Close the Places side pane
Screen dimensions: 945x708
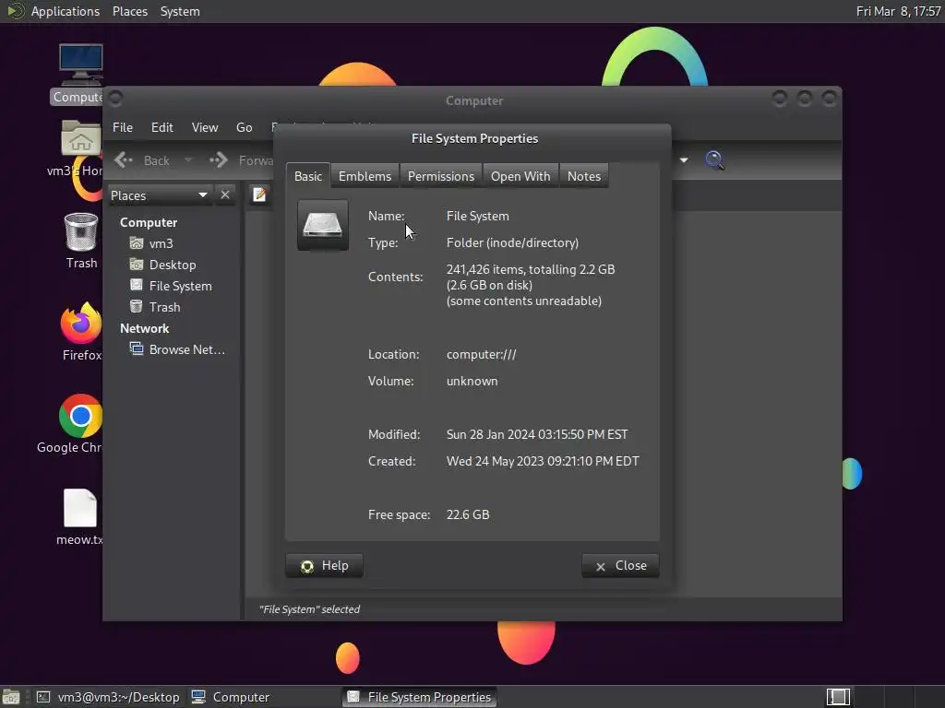click(x=225, y=195)
